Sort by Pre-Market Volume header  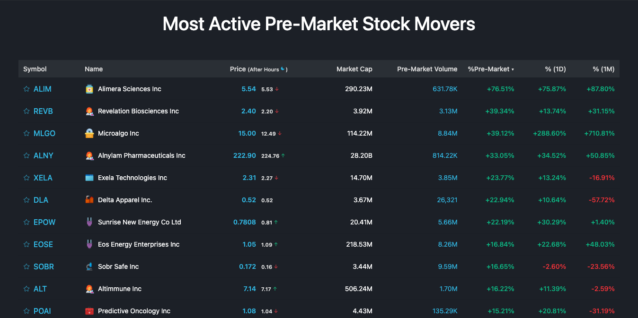coord(427,69)
